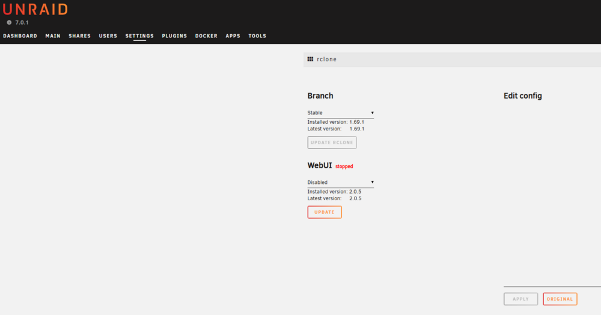Screen dimensions: 601x315
Task: Click the Branch heading
Action: point(320,96)
